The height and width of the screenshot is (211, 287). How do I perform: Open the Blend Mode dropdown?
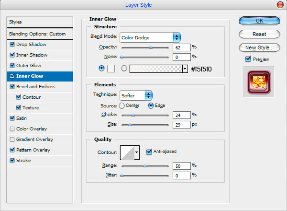[150, 37]
